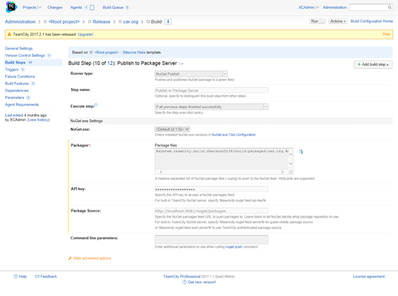Hide the upgrade notification banner
The width and height of the screenshot is (398, 296).
pyautogui.click(x=387, y=34)
